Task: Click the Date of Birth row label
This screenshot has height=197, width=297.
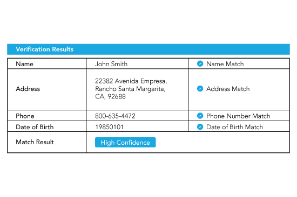Action: [x=35, y=127]
